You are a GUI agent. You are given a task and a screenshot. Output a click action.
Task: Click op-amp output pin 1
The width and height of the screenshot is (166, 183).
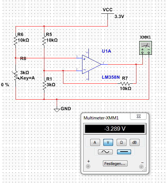[x=104, y=64]
